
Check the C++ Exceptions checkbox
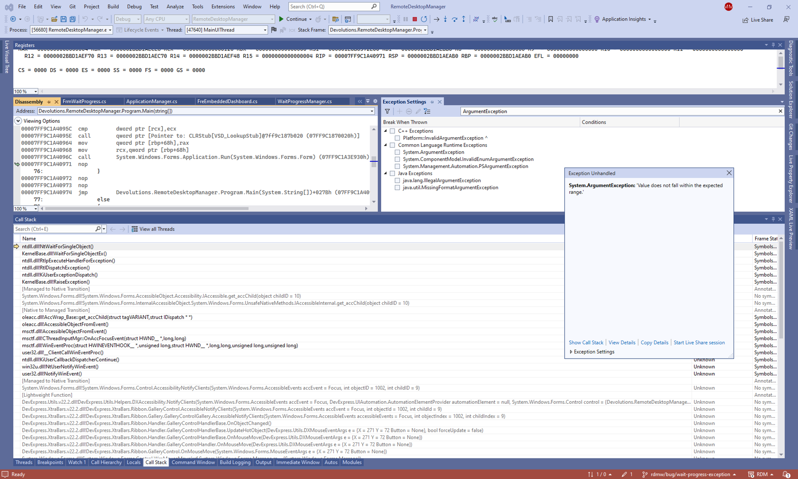click(x=393, y=131)
